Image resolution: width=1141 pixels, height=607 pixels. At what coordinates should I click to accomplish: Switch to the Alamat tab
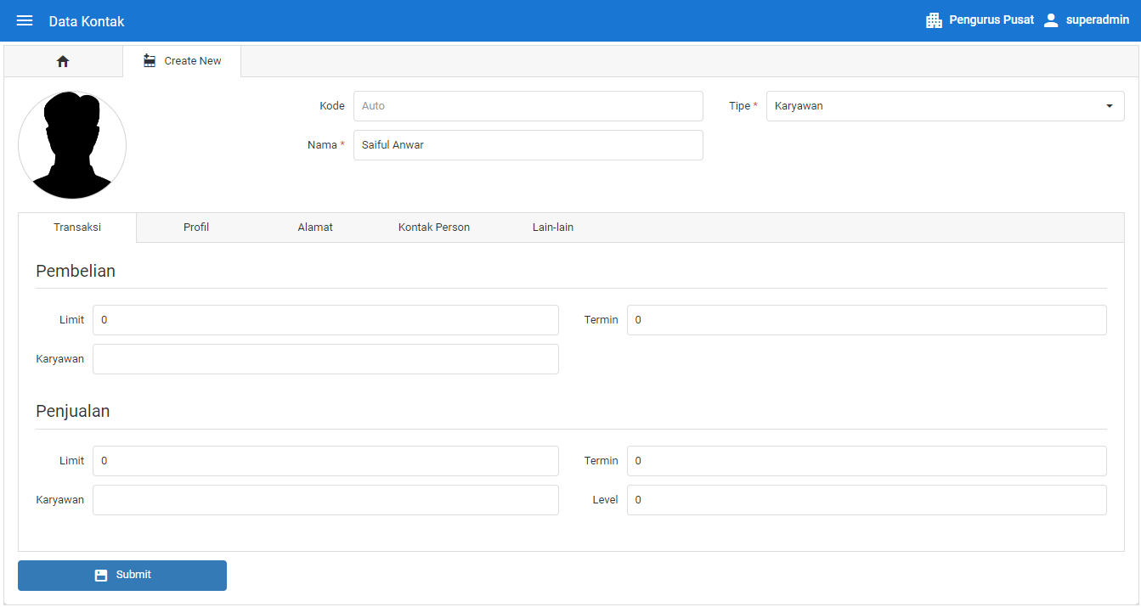tap(315, 228)
